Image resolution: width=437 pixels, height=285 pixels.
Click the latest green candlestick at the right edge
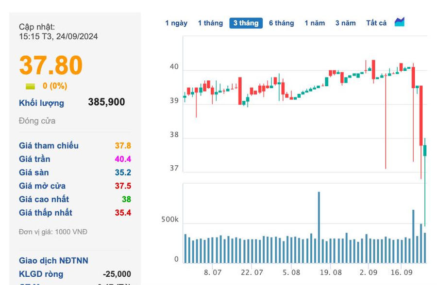425,151
